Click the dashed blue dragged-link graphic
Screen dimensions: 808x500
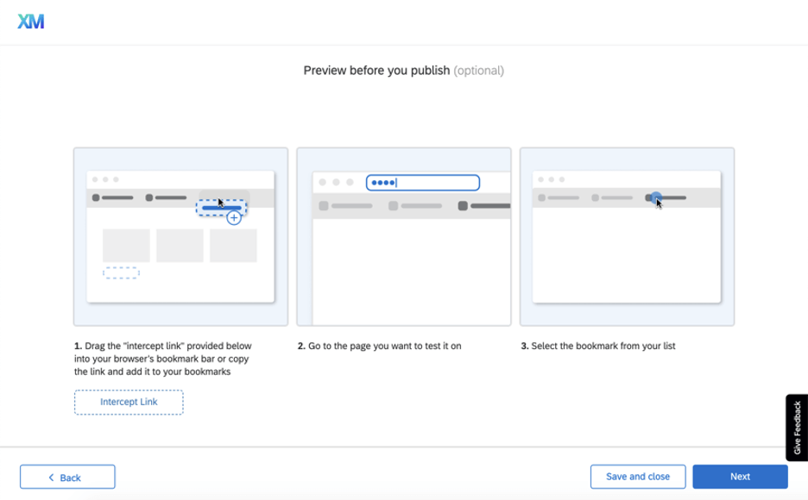[x=222, y=208]
